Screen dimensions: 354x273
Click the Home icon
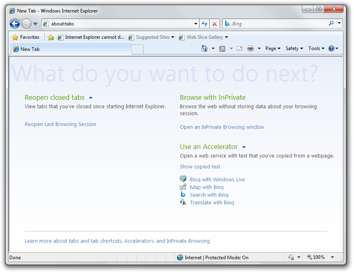point(204,48)
